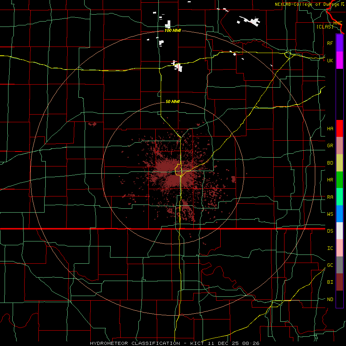Click the ND legend label
Image resolution: width=346 pixels, height=346 pixels.
click(330, 299)
